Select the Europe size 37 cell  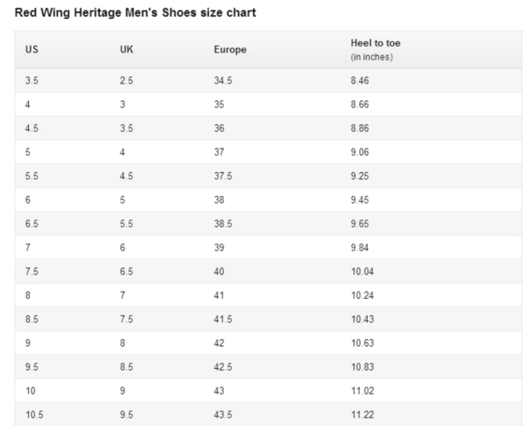(219, 153)
